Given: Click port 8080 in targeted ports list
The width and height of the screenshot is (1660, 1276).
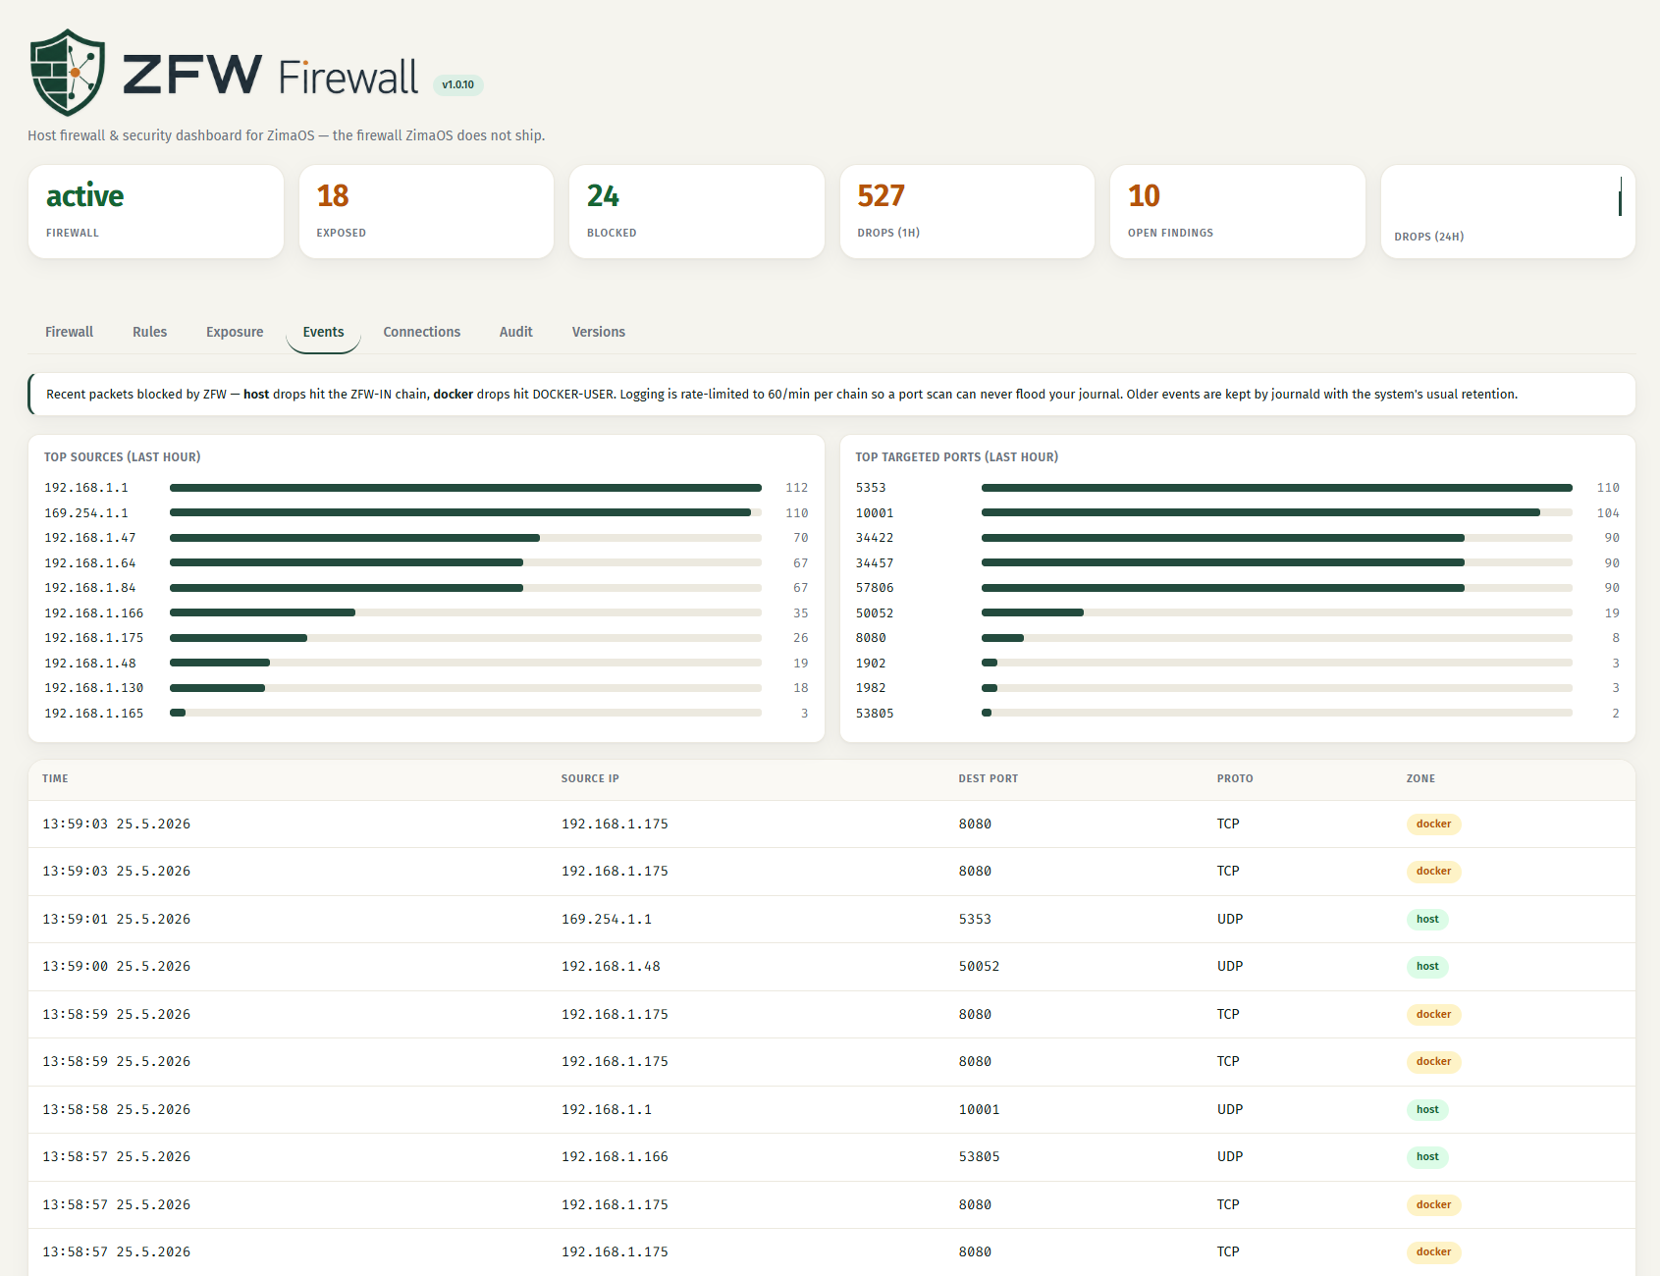Looking at the screenshot, I should point(1238,638).
